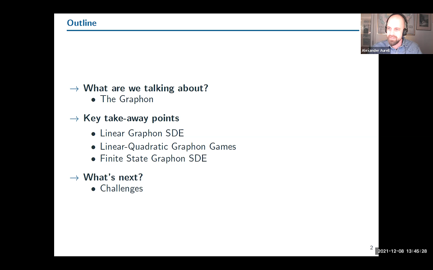Screen dimensions: 433x270
Task: Click the bullet before "Linear Graphon SDE"
Action: 94,134
